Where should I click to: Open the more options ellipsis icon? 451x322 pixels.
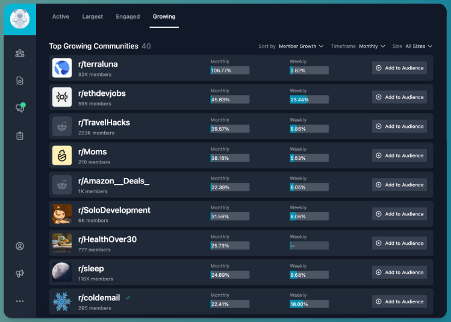[20, 301]
